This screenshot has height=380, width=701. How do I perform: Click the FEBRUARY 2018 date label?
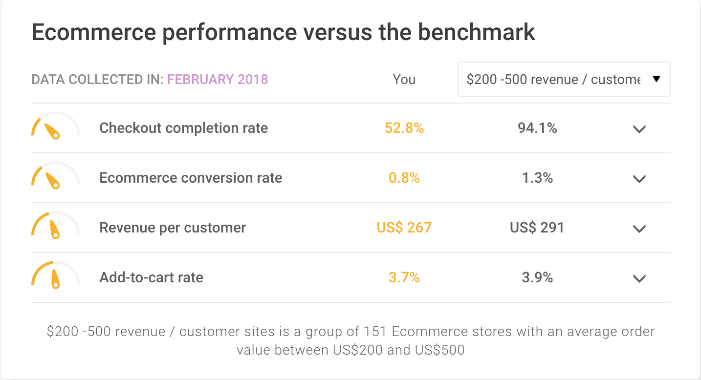point(218,79)
